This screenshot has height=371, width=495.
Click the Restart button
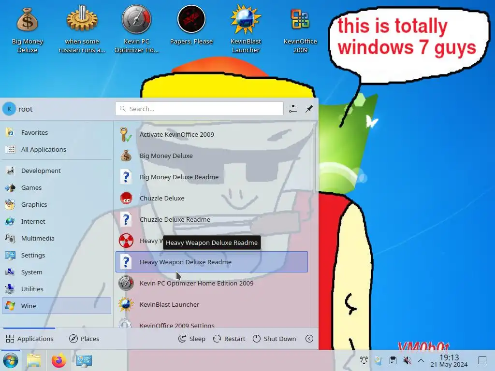229,339
